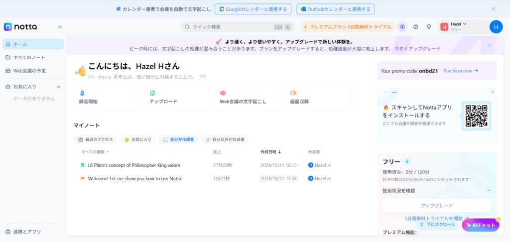Close the upgrade notice banner
Image resolution: width=510 pixels, height=242 pixels.
click(490, 45)
